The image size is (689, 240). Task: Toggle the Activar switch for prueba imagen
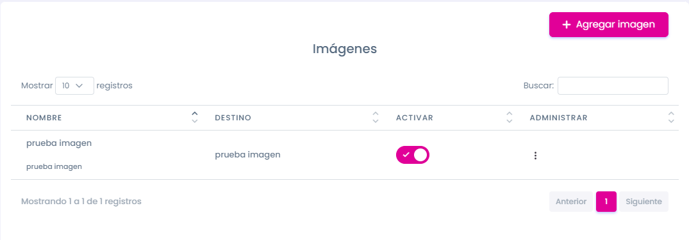[413, 155]
